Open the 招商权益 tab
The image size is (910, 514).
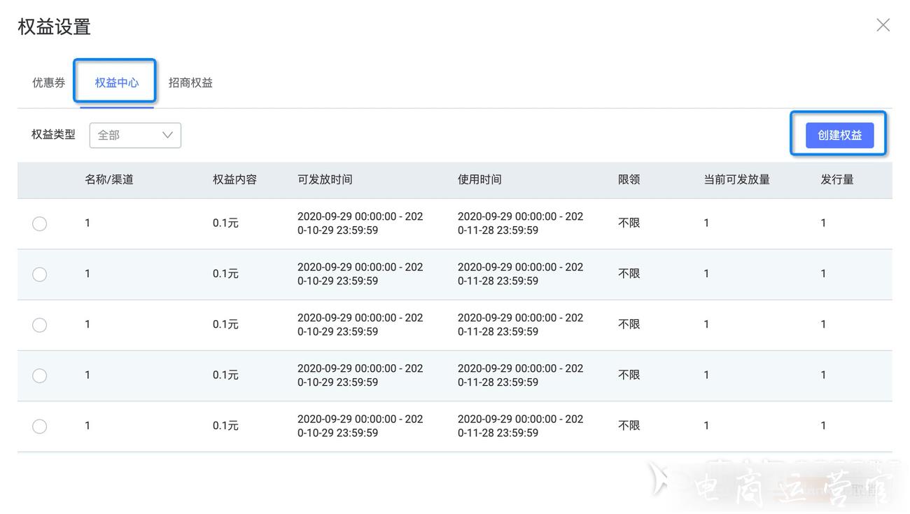click(190, 83)
